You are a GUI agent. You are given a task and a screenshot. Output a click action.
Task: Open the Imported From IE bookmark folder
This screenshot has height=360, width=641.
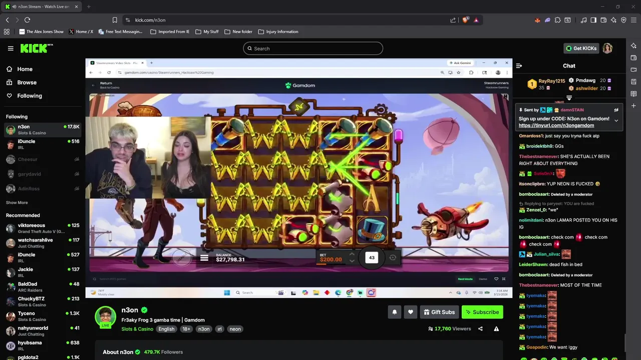click(x=170, y=31)
